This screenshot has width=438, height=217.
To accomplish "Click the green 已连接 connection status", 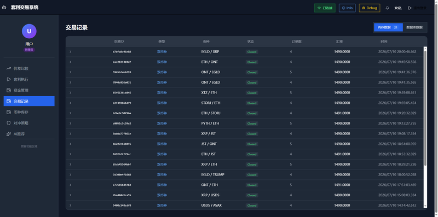I will [325, 8].
